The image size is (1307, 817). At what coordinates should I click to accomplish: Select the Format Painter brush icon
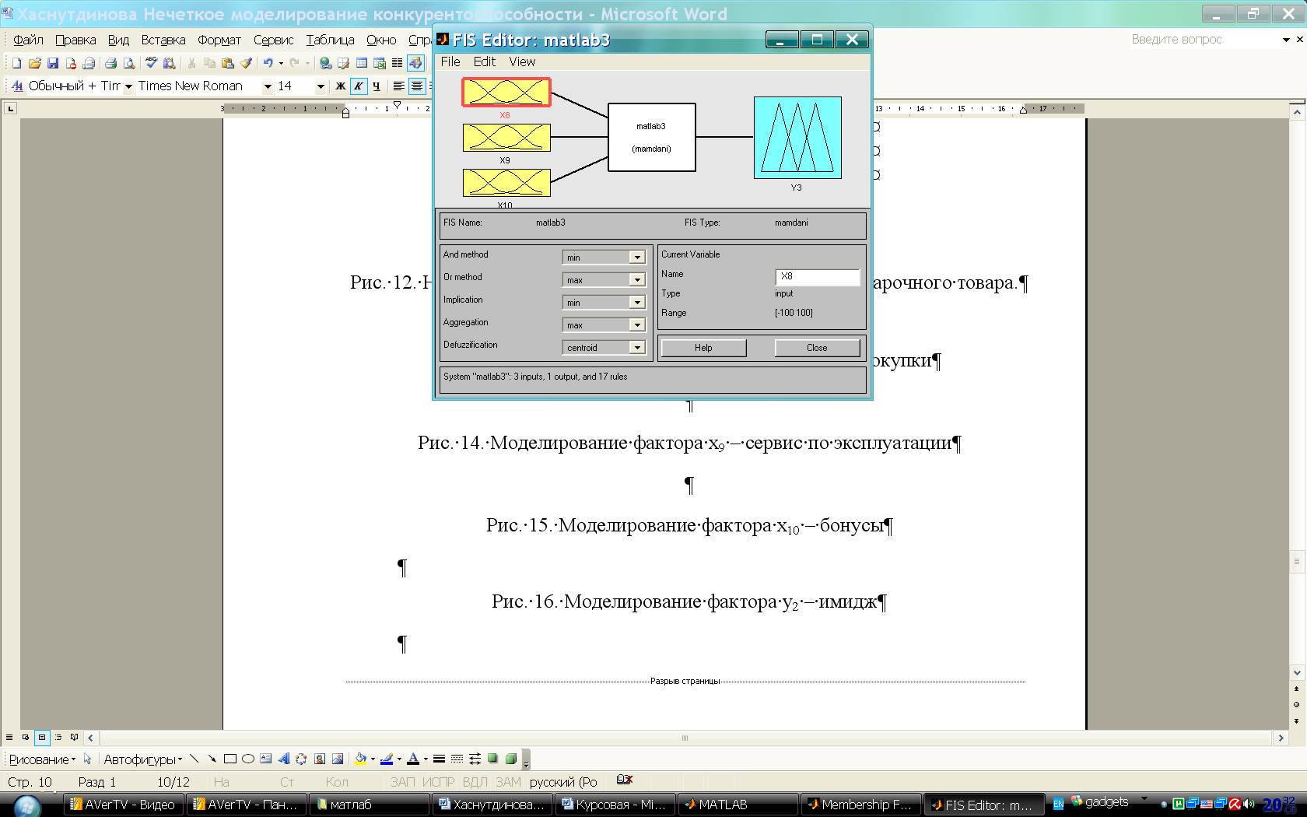[x=247, y=63]
